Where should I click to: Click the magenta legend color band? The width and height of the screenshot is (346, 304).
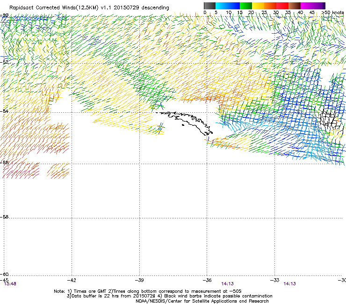pos(308,6)
